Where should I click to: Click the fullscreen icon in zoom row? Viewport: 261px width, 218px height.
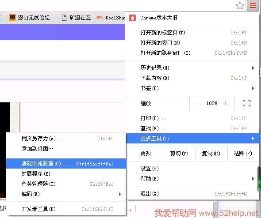click(x=247, y=103)
